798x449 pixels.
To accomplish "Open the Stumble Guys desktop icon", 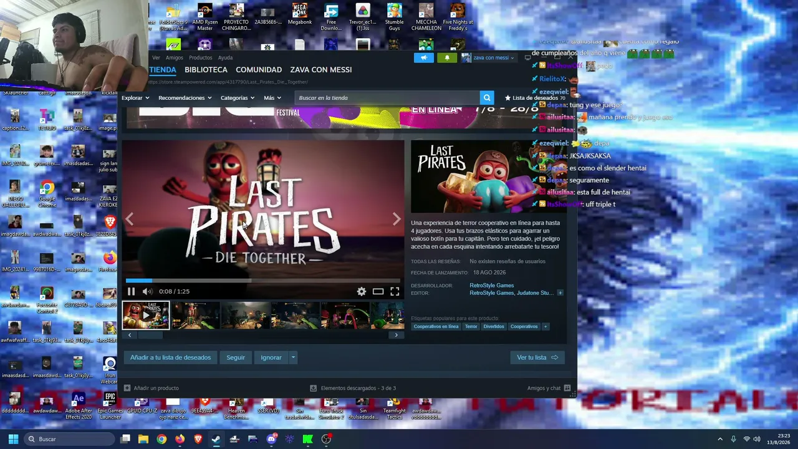I will 394,17.
